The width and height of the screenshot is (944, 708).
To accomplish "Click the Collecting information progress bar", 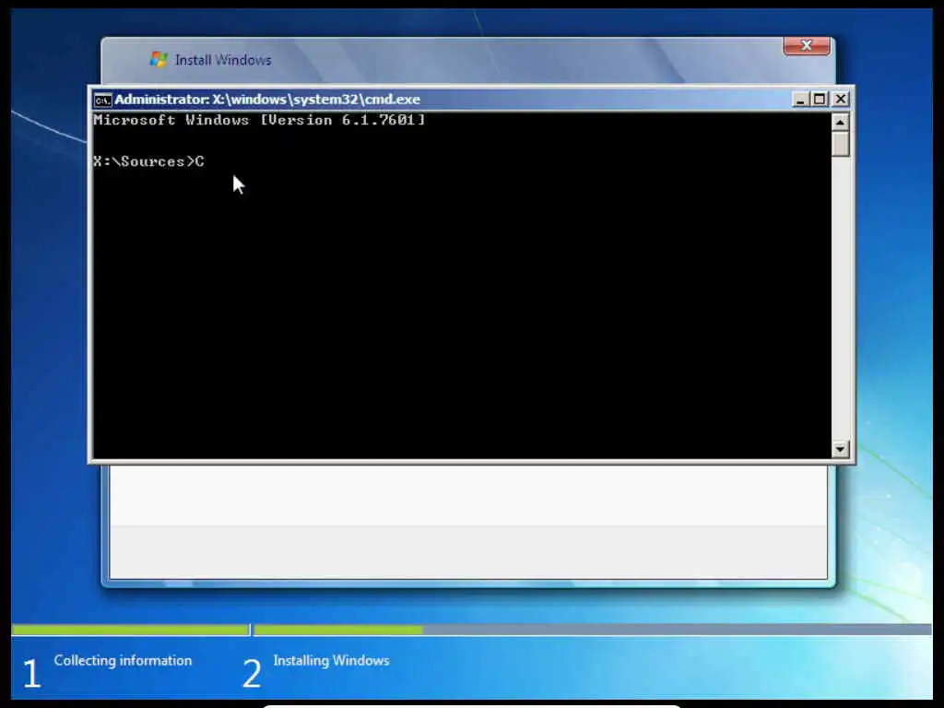I will tap(131, 630).
